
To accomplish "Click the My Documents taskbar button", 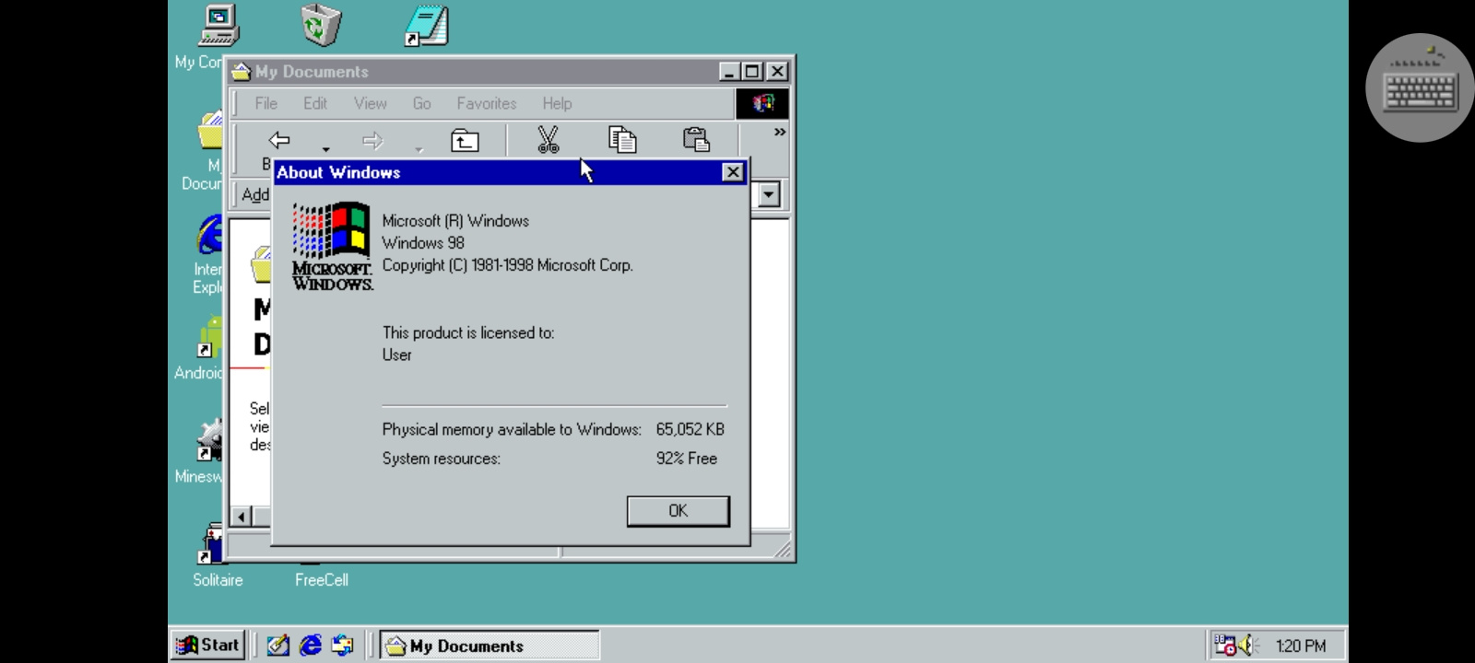I will [490, 646].
